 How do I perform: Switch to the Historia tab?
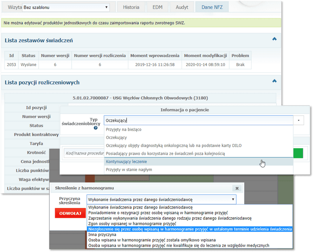[x=131, y=7]
